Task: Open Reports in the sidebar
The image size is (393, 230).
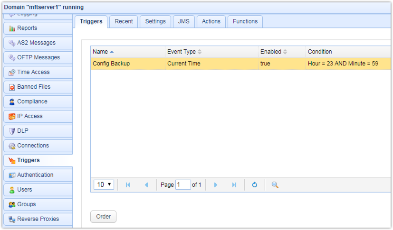Action: pos(38,28)
